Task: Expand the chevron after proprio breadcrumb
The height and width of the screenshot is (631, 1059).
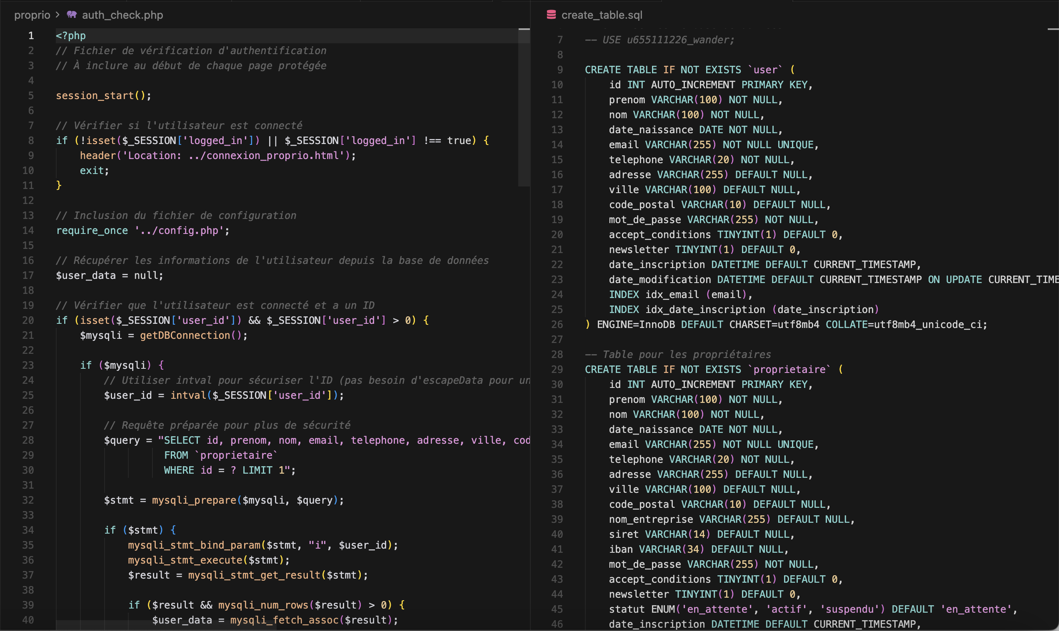Action: coord(57,15)
